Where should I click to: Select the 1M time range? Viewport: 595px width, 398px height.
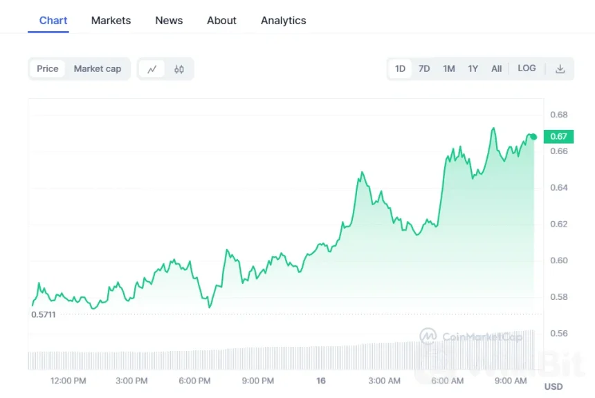[448, 68]
